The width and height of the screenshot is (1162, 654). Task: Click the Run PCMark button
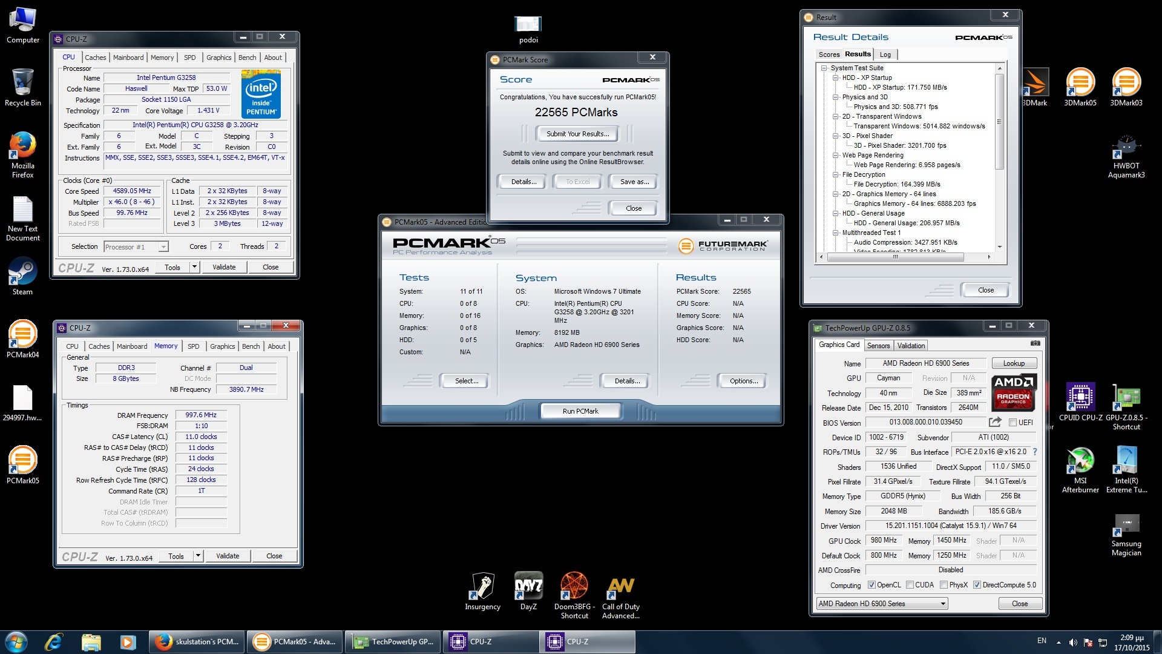click(580, 411)
